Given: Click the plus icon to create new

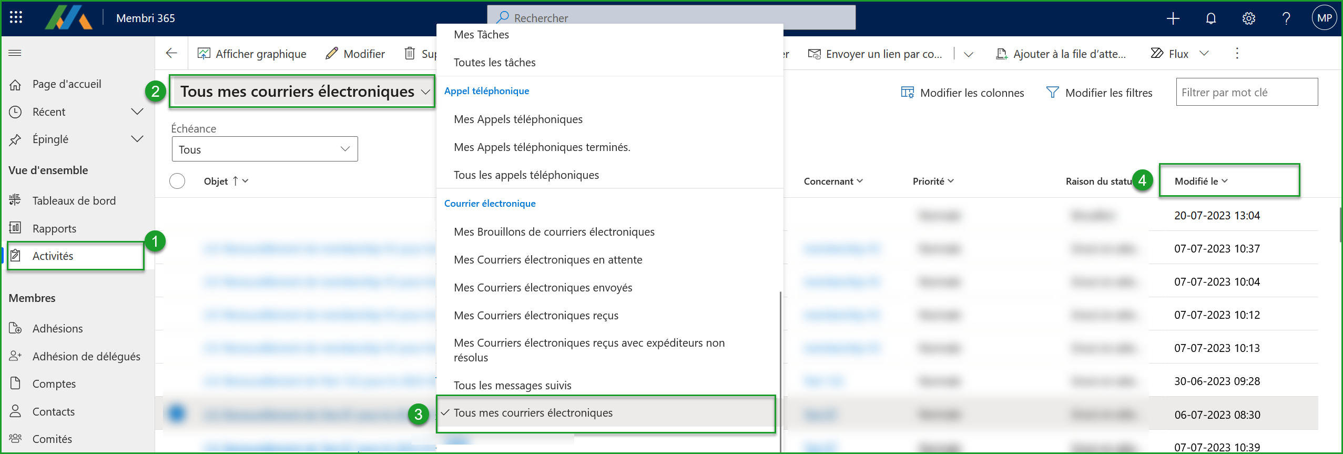Looking at the screenshot, I should (1173, 19).
